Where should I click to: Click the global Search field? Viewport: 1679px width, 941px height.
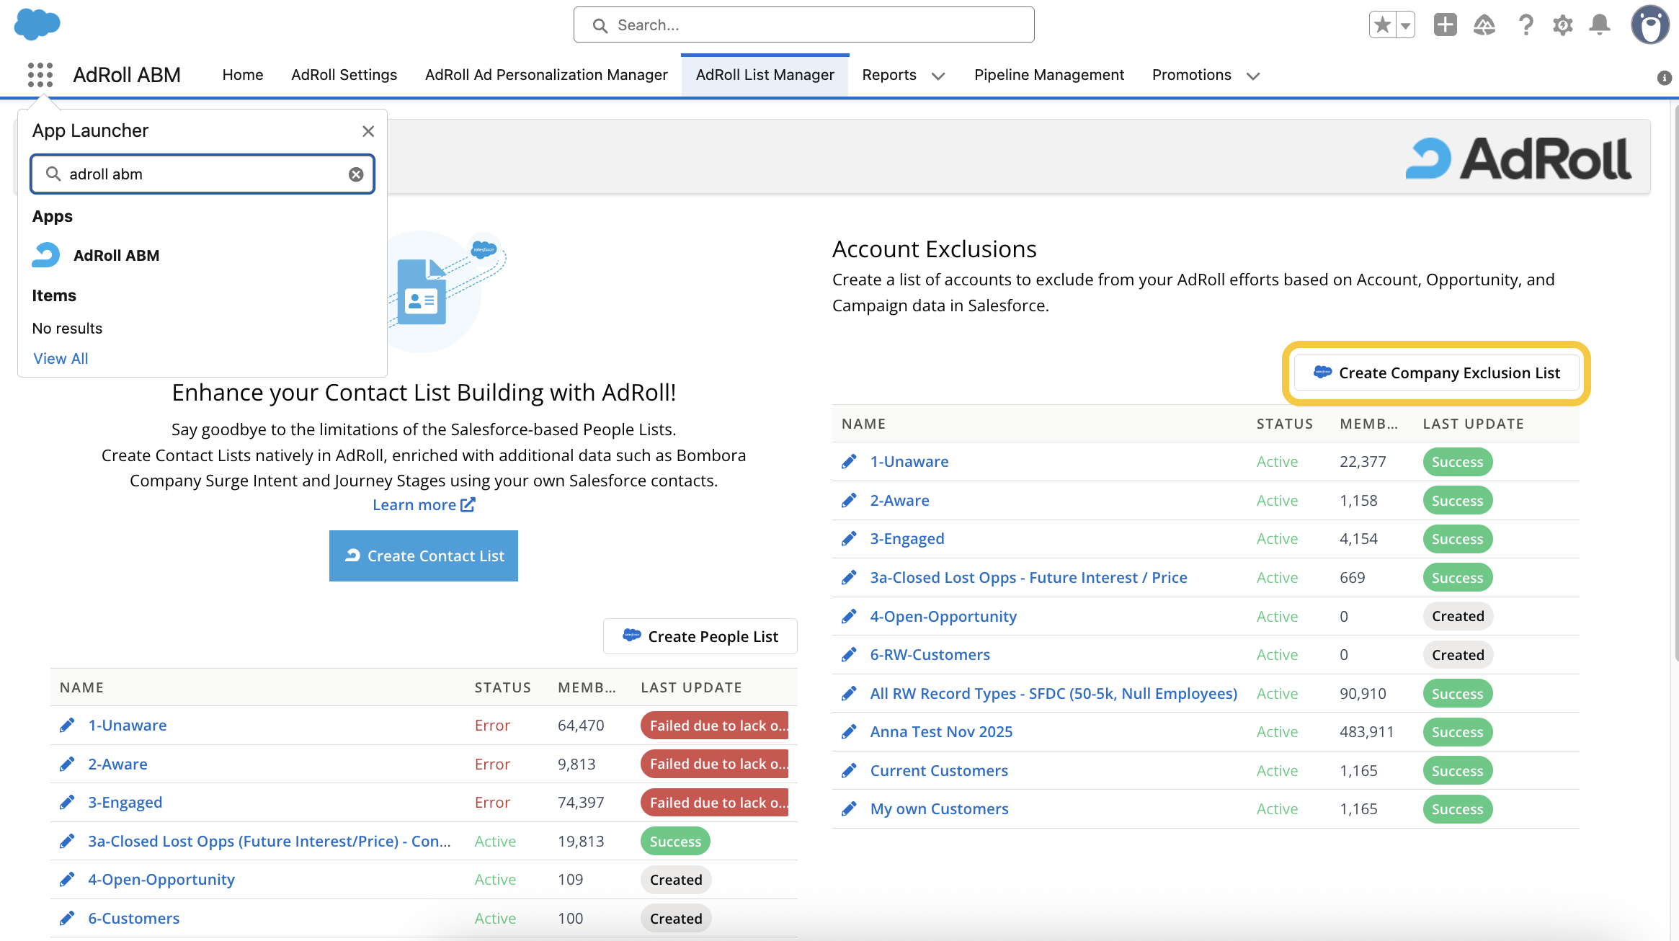point(803,25)
